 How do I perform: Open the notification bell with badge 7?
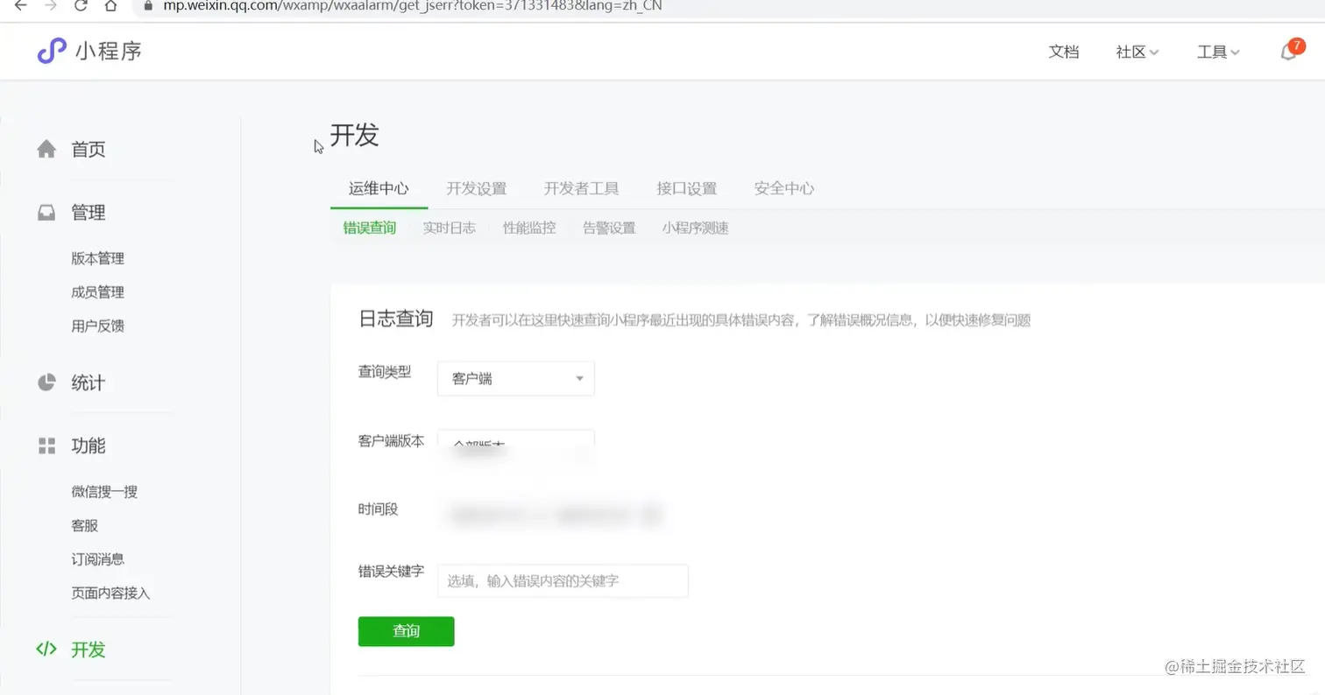pyautogui.click(x=1288, y=51)
